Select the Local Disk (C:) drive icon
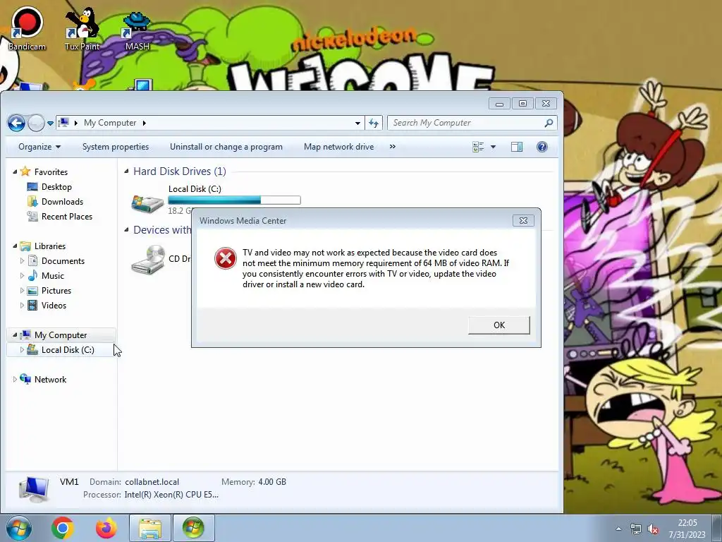 pos(147,203)
